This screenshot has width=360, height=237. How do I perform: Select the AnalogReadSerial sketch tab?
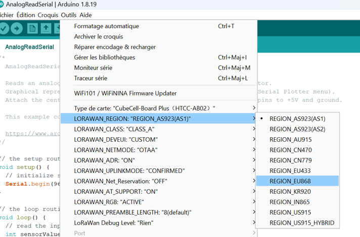(30, 47)
